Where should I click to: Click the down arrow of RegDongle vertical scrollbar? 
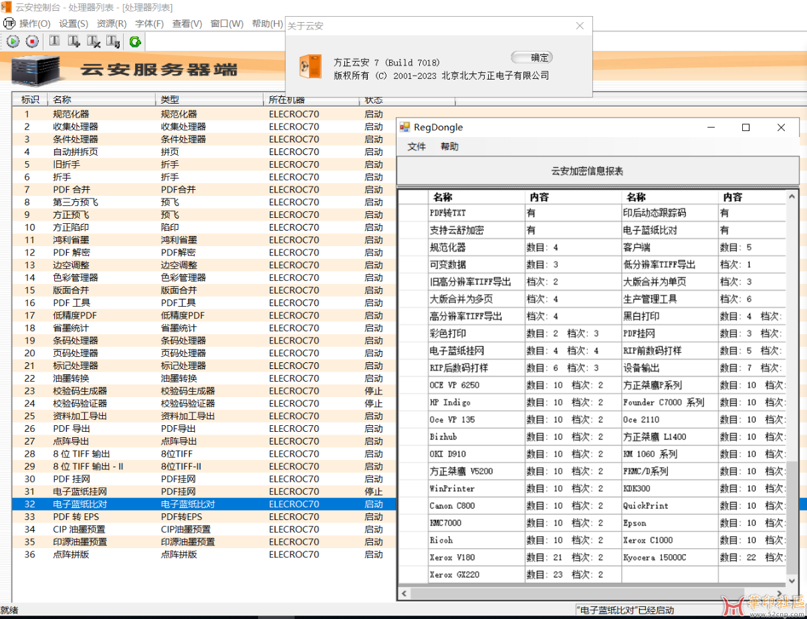792,581
